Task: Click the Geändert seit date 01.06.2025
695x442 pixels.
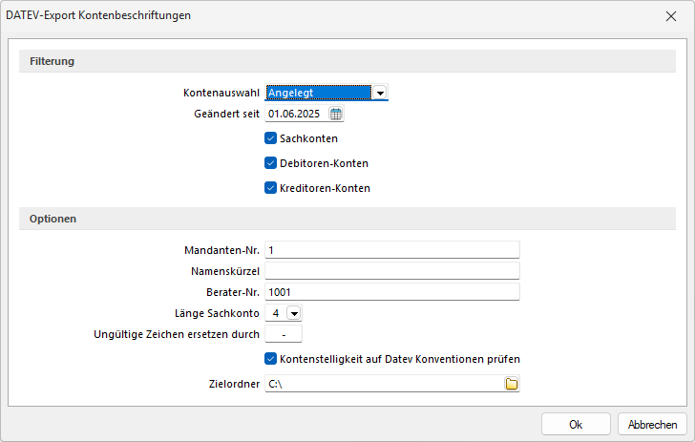Action: 297,115
